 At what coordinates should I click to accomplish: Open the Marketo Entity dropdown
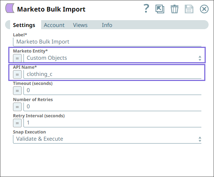tap(113, 58)
